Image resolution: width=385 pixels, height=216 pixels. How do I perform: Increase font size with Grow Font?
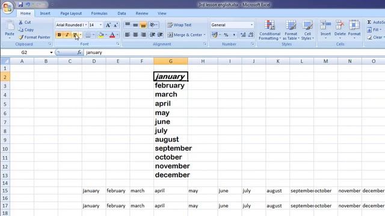coord(108,25)
